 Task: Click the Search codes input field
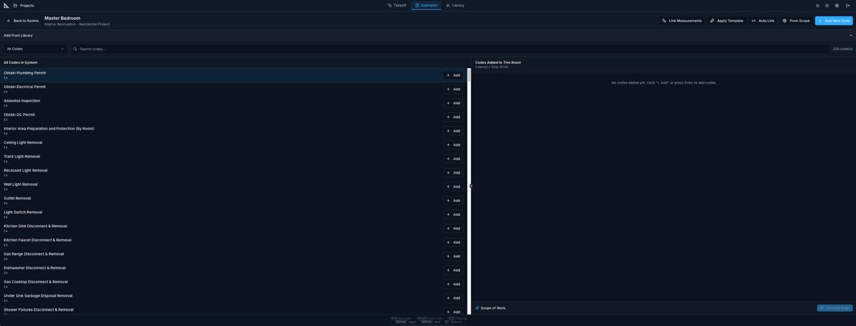point(448,49)
